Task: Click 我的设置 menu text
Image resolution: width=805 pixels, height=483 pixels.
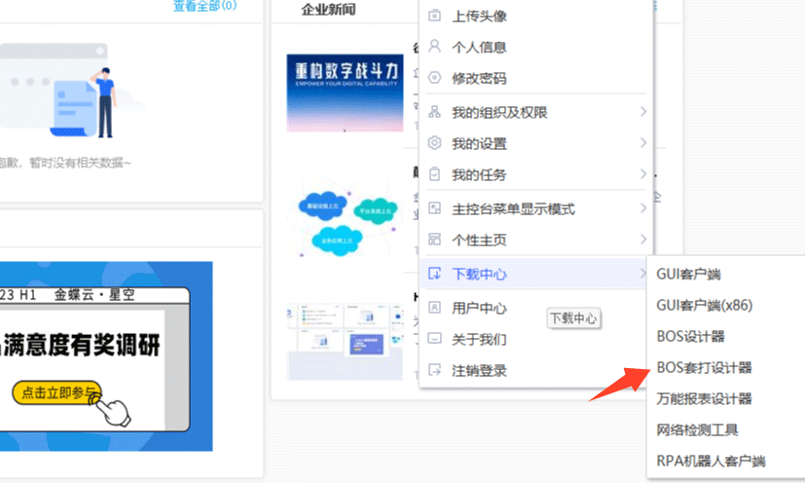Action: [x=479, y=143]
